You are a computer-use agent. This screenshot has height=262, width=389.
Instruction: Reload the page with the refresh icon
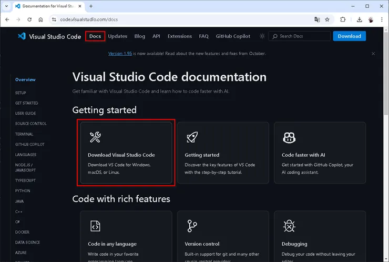click(29, 19)
